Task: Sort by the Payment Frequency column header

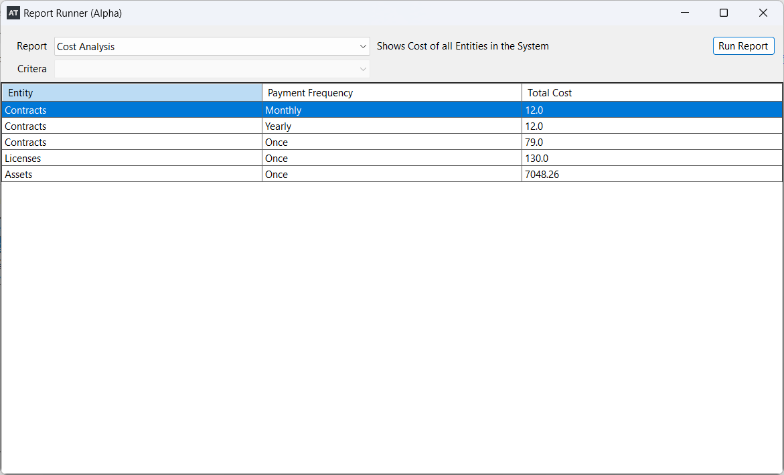Action: point(392,93)
